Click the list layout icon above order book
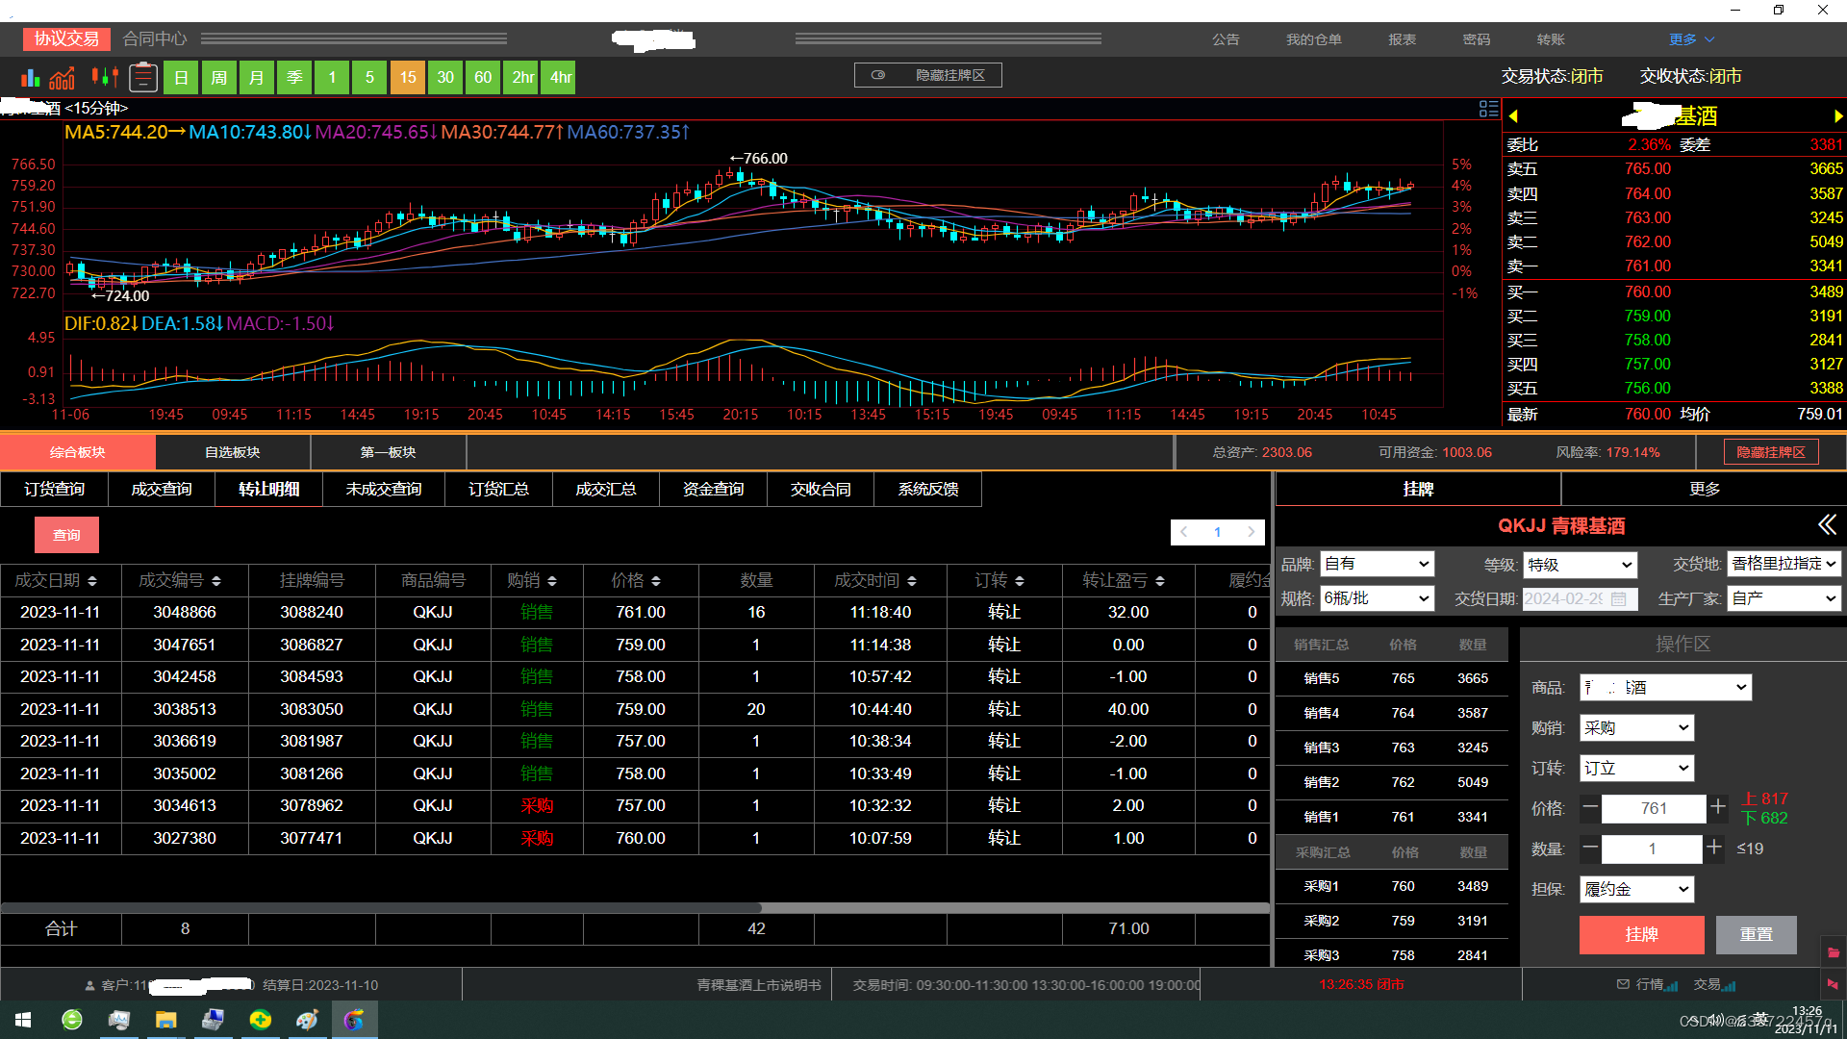 click(1488, 109)
